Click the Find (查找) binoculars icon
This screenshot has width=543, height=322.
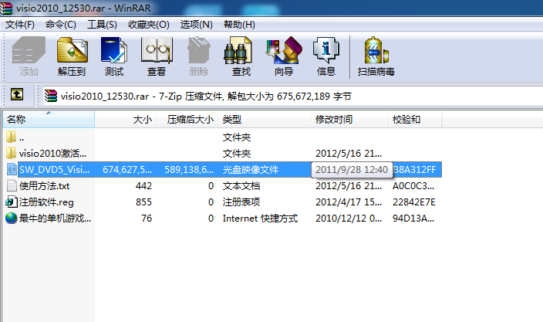238,51
